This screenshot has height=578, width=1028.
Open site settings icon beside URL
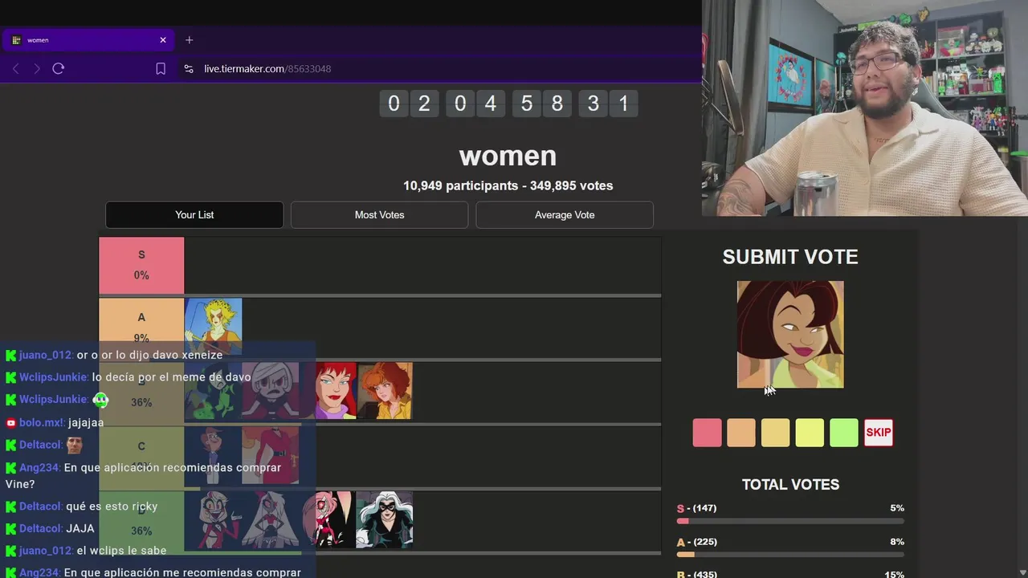tap(189, 69)
